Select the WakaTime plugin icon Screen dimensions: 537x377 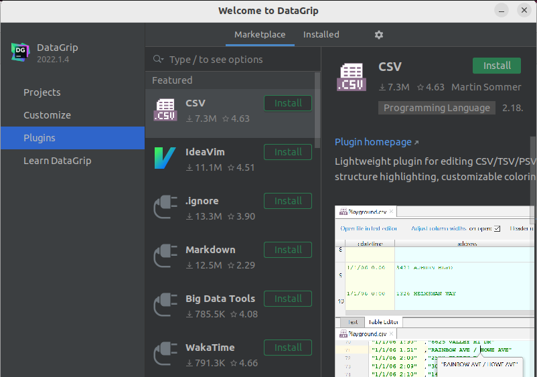pyautogui.click(x=165, y=354)
